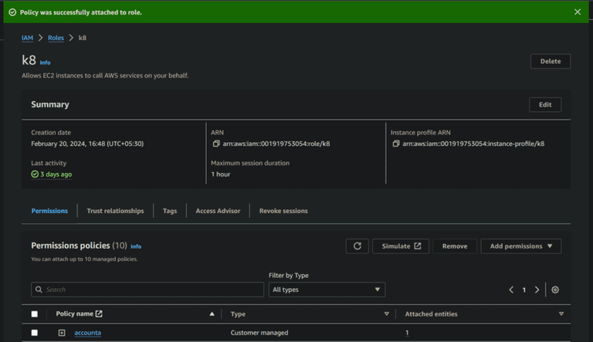
Task: Click the success checkmark icon in the banner
Action: coord(12,12)
